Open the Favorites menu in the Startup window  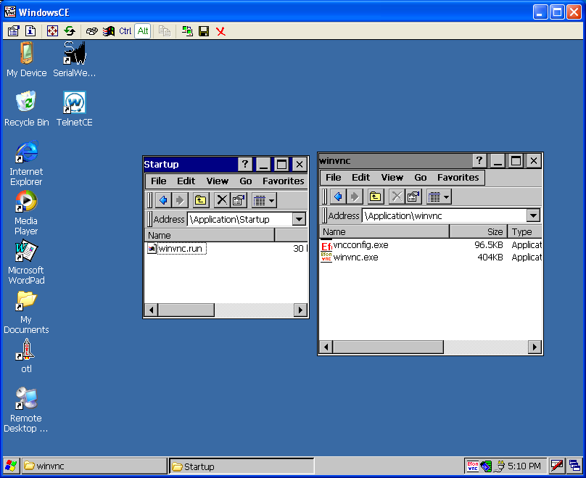tap(282, 181)
